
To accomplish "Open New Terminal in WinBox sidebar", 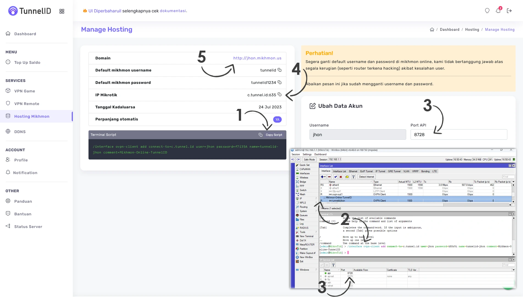I will (306, 236).
